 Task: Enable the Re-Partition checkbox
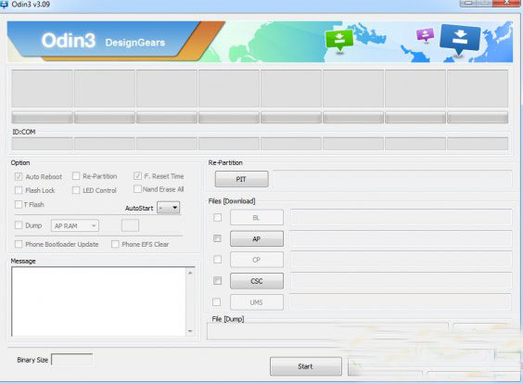(76, 176)
